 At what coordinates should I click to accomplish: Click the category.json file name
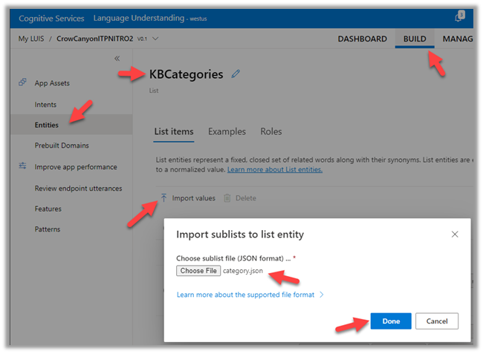(243, 271)
